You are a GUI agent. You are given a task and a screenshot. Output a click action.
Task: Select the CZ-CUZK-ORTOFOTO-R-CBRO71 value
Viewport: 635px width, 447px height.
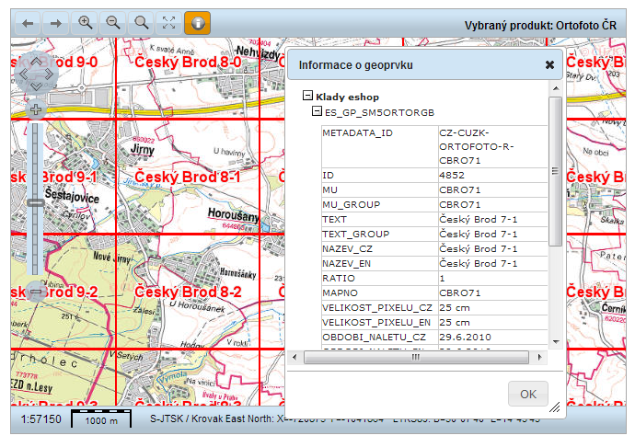(477, 146)
